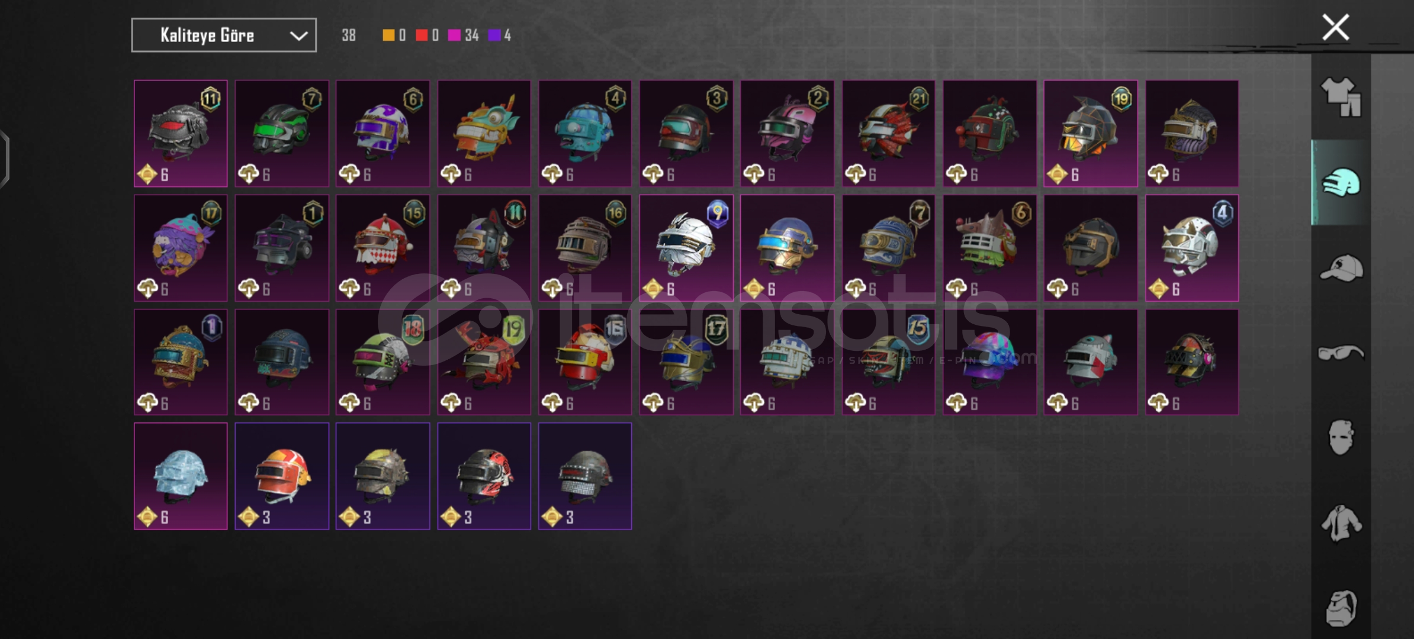Choose the green-visor helmet level 7
The height and width of the screenshot is (639, 1414).
pyautogui.click(x=282, y=134)
